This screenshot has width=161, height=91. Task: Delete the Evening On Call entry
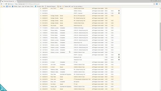(x=119, y=57)
